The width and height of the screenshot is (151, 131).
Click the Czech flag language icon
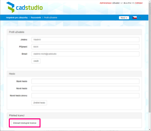click(135, 18)
